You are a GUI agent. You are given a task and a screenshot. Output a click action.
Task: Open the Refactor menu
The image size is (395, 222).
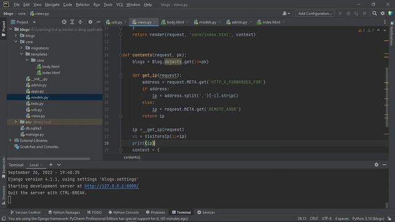pyautogui.click(x=82, y=5)
